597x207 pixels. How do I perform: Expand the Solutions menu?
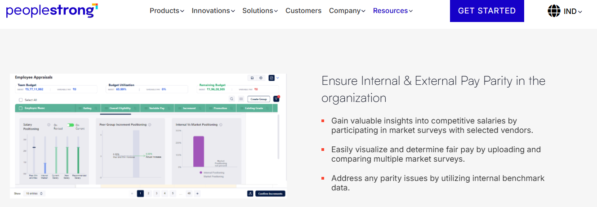pyautogui.click(x=260, y=11)
